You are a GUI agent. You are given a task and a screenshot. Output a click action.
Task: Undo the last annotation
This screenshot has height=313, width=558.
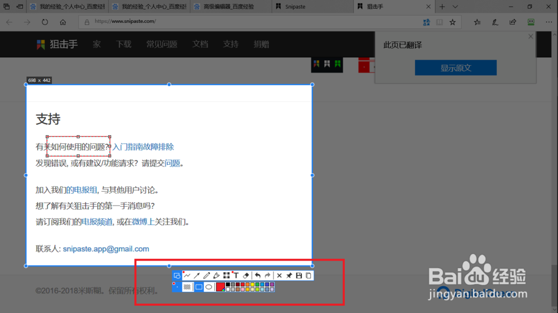coord(258,276)
